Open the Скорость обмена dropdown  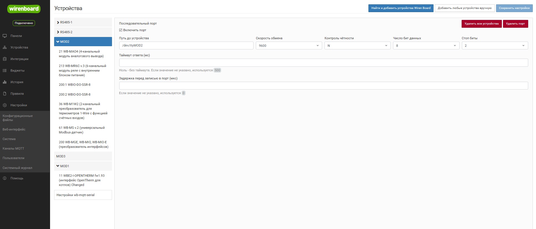pos(289,46)
